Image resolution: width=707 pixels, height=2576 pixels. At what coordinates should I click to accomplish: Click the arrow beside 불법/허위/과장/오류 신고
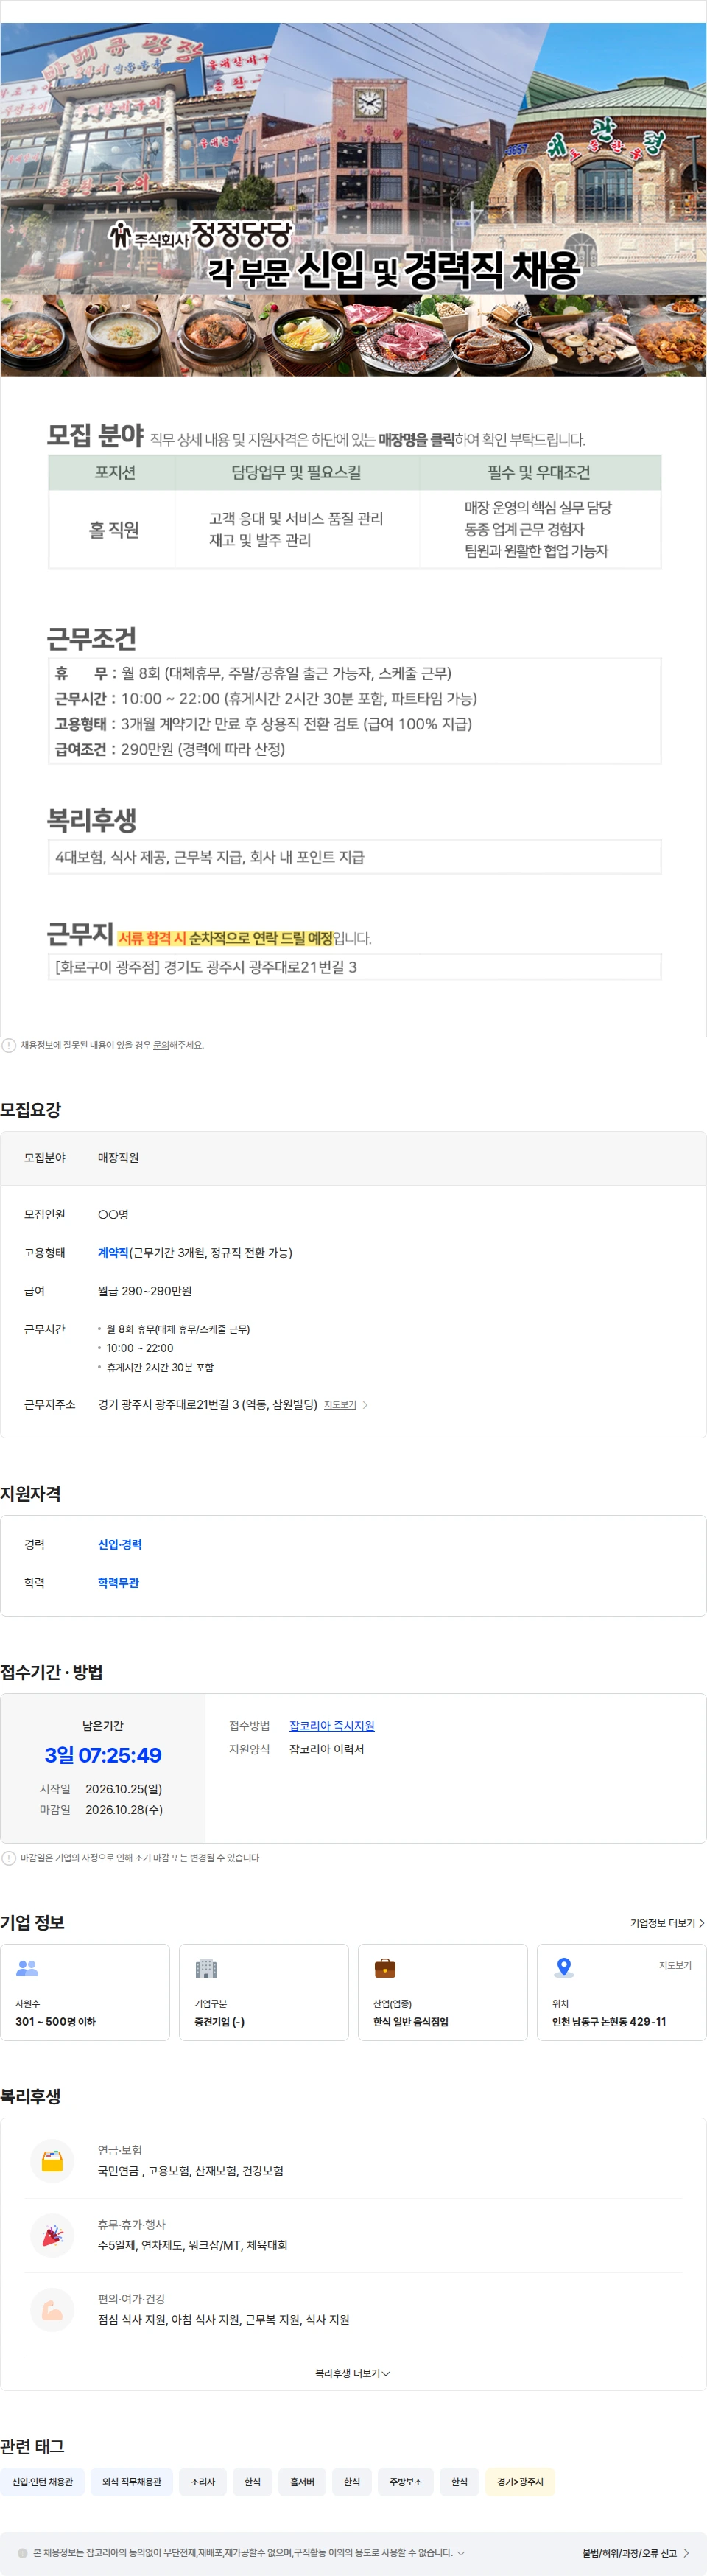686,2552
